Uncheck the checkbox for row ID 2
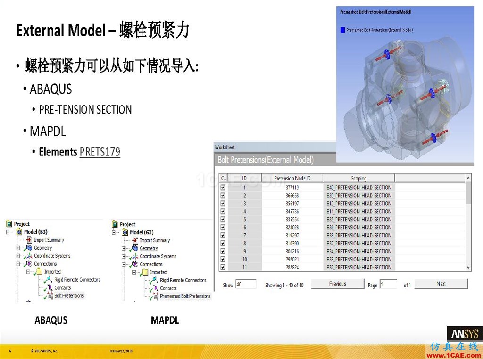Screen dimensions: 483x359 (x=223, y=196)
